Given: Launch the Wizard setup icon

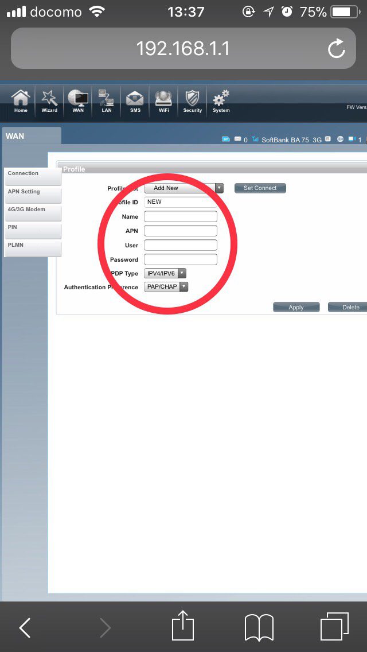Looking at the screenshot, I should tap(49, 101).
